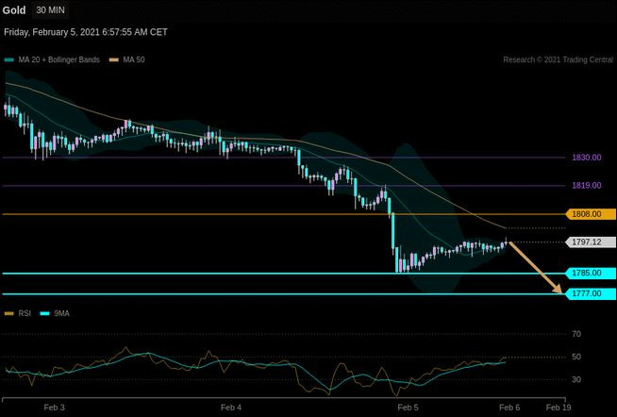The image size is (617, 417).
Task: Toggle the MA 20 + Bollinger Bands legend
Action: (52, 59)
